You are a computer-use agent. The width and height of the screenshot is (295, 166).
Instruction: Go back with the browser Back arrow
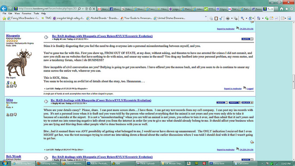pos(4,9)
